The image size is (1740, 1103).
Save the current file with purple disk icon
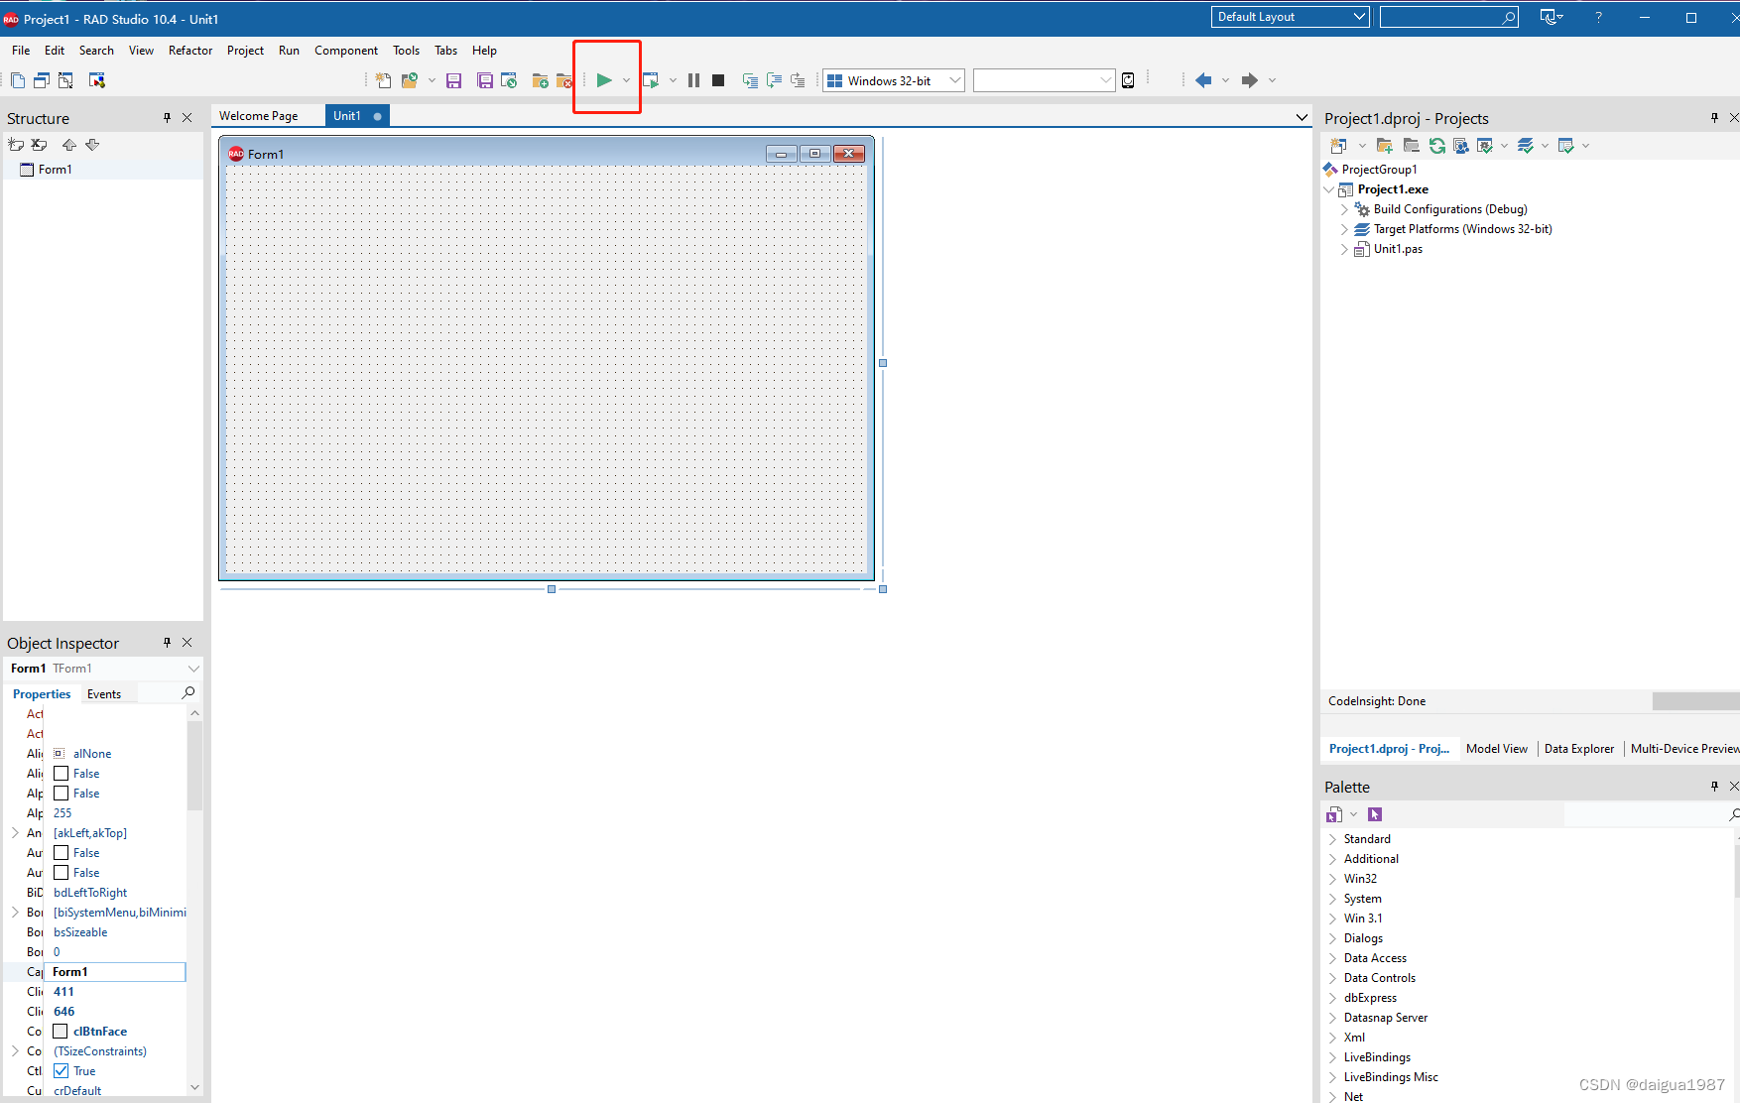(453, 80)
